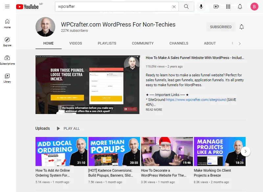Start voice search with the microphone

tap(201, 7)
